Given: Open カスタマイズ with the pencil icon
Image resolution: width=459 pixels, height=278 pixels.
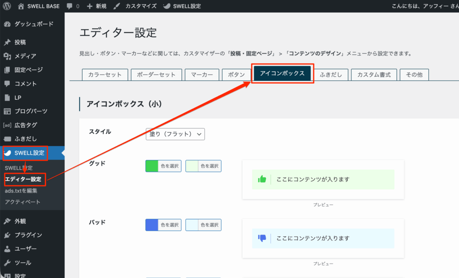Looking at the screenshot, I should (117, 6).
